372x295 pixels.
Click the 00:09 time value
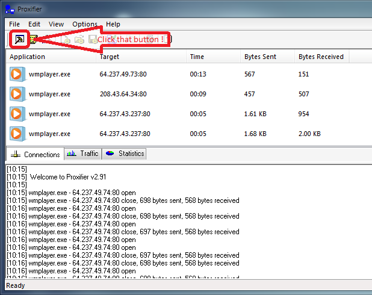[198, 94]
